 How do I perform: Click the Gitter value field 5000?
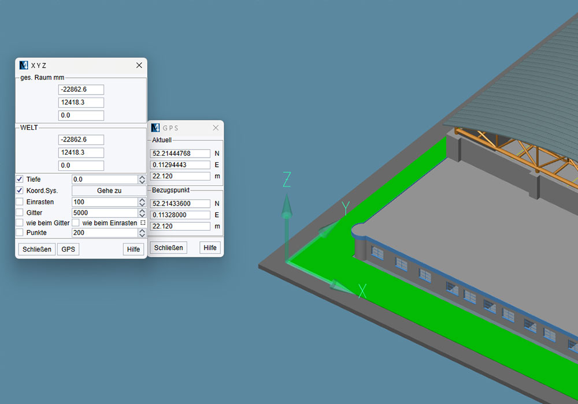105,212
